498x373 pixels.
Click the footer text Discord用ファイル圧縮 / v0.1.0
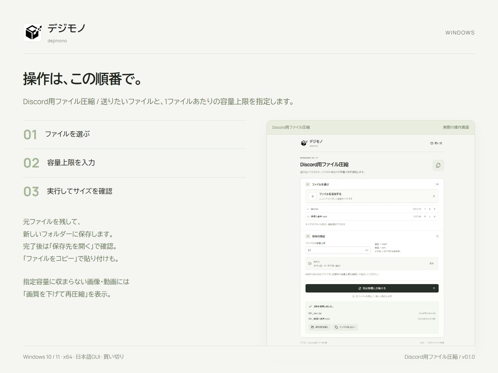(x=440, y=357)
